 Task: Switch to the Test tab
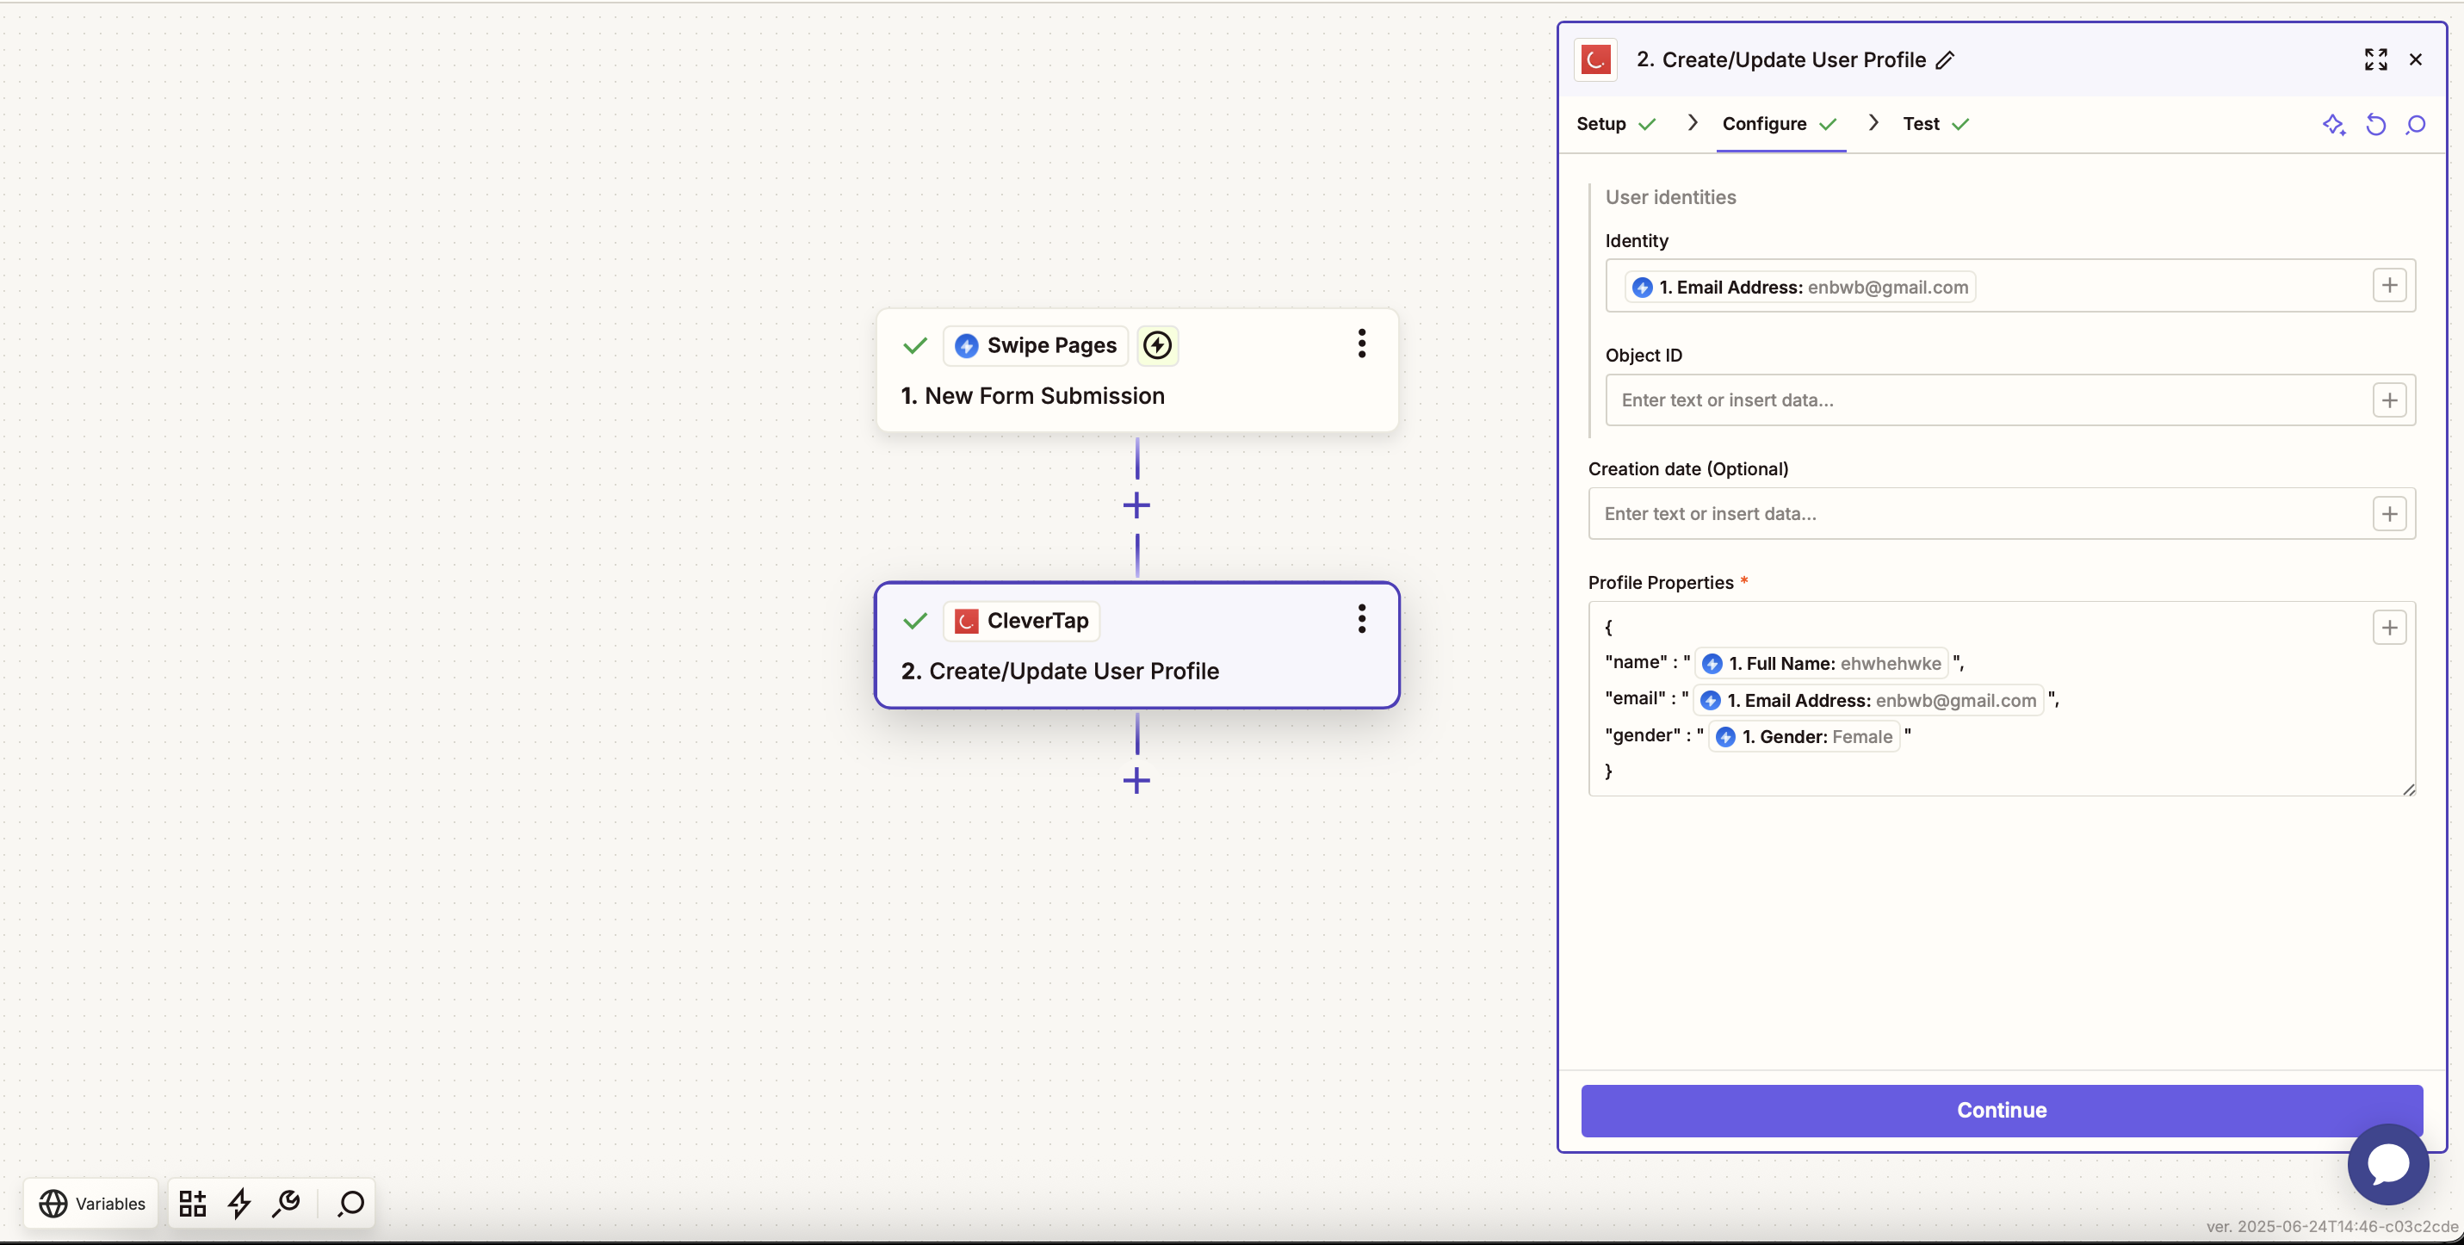tap(1923, 123)
